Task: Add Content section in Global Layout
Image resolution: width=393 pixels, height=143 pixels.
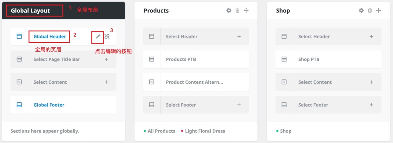Action: [107, 82]
